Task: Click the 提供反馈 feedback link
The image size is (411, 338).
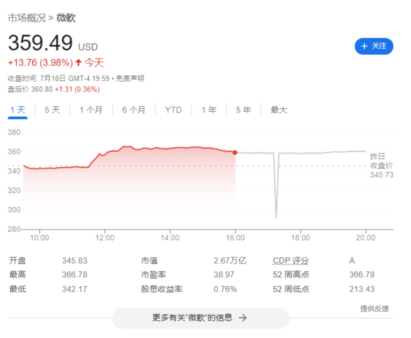Action: pos(374,308)
